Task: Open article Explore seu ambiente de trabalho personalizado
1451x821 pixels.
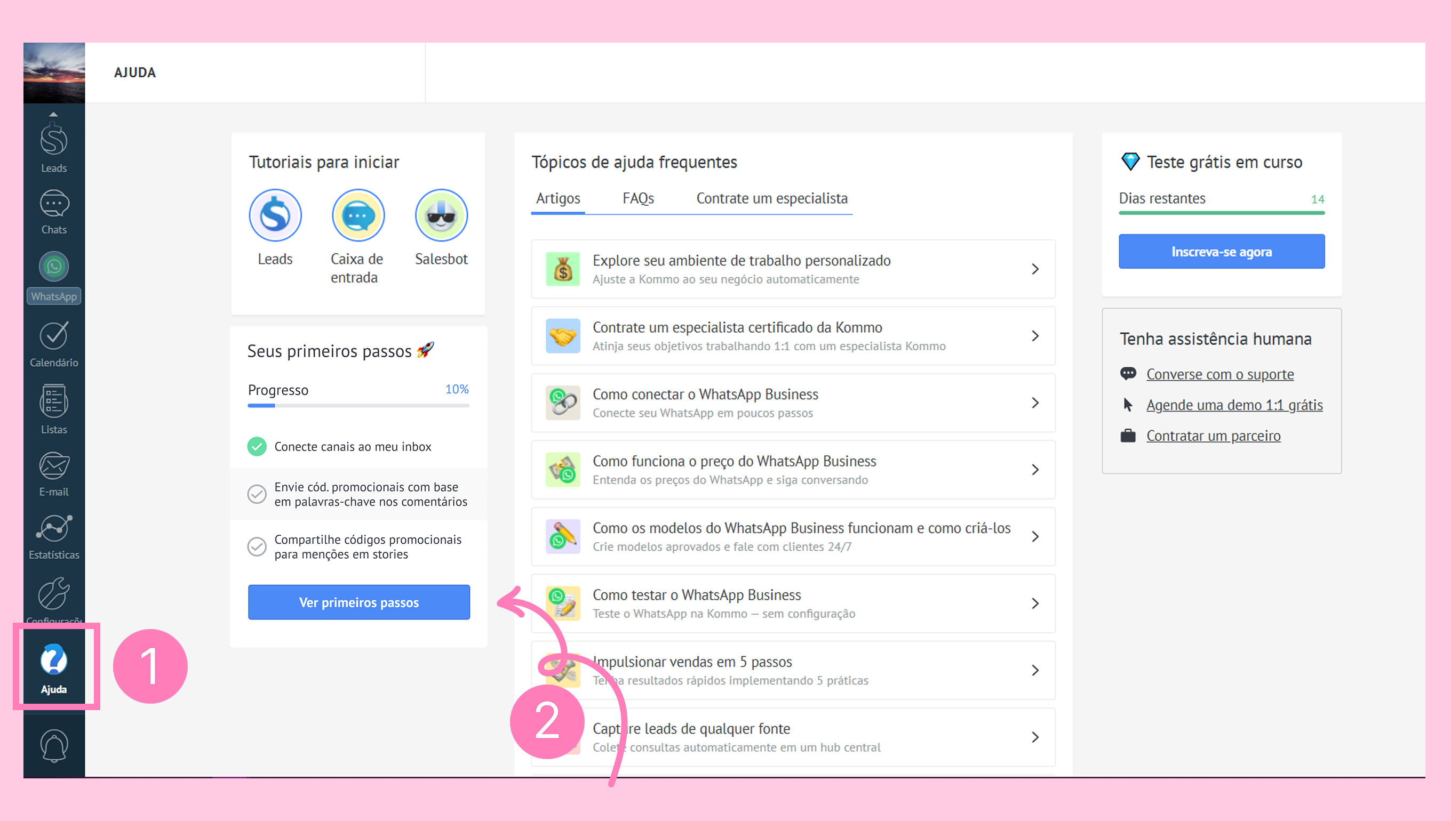Action: click(x=793, y=269)
